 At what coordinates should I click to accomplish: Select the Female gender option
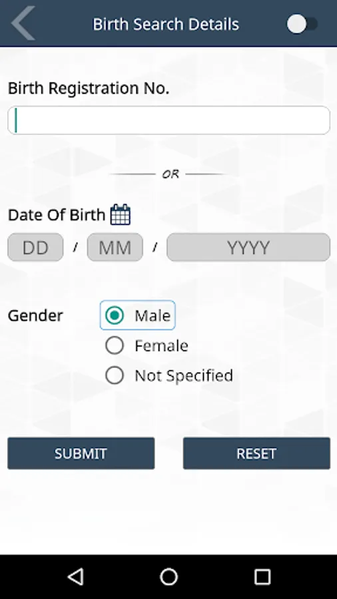click(x=147, y=345)
